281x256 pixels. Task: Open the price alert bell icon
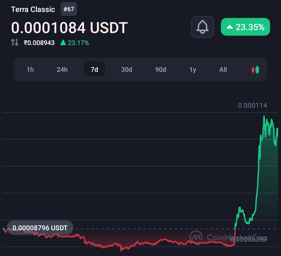tap(202, 27)
